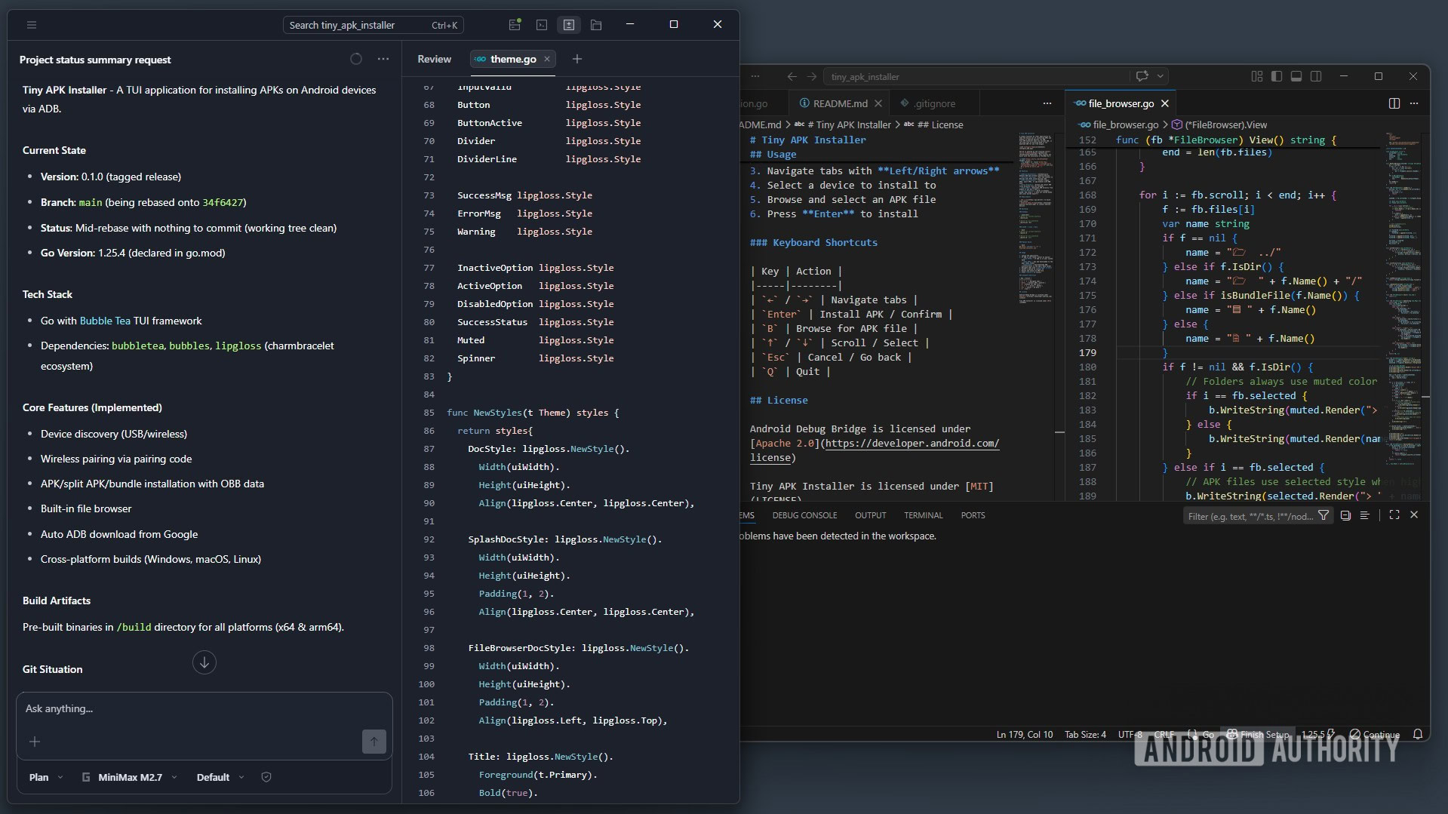Open the Plan mode dropdown
Image resolution: width=1448 pixels, height=814 pixels.
click(x=43, y=776)
